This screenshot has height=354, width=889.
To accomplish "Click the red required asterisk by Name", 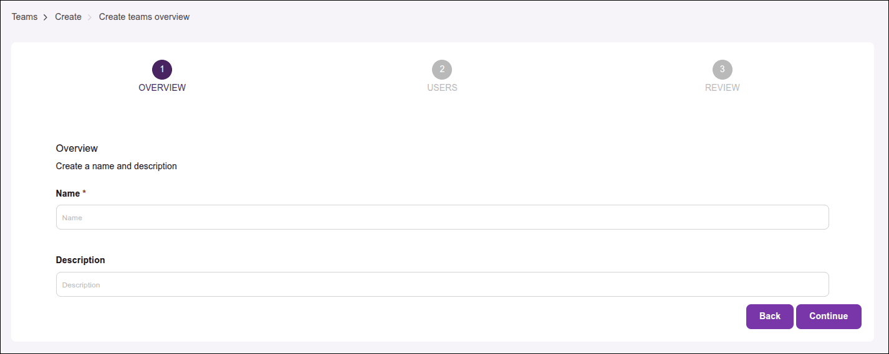I will pyautogui.click(x=84, y=193).
